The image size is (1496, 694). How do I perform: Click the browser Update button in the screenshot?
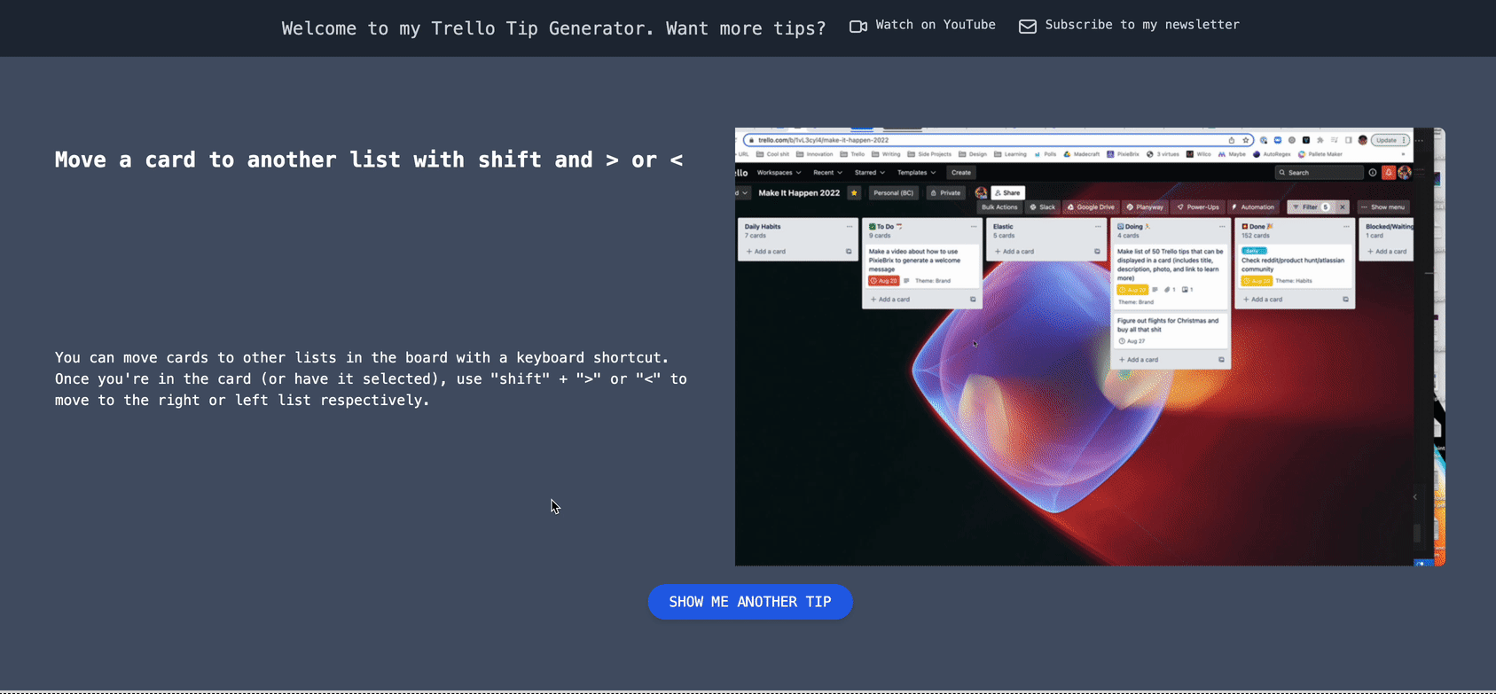(1390, 140)
